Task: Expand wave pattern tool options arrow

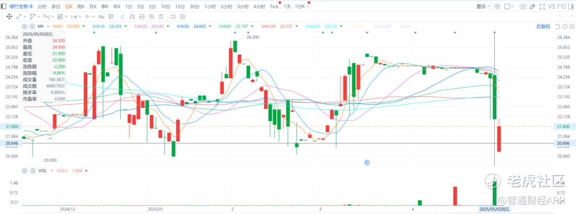Action: [x=53, y=17]
